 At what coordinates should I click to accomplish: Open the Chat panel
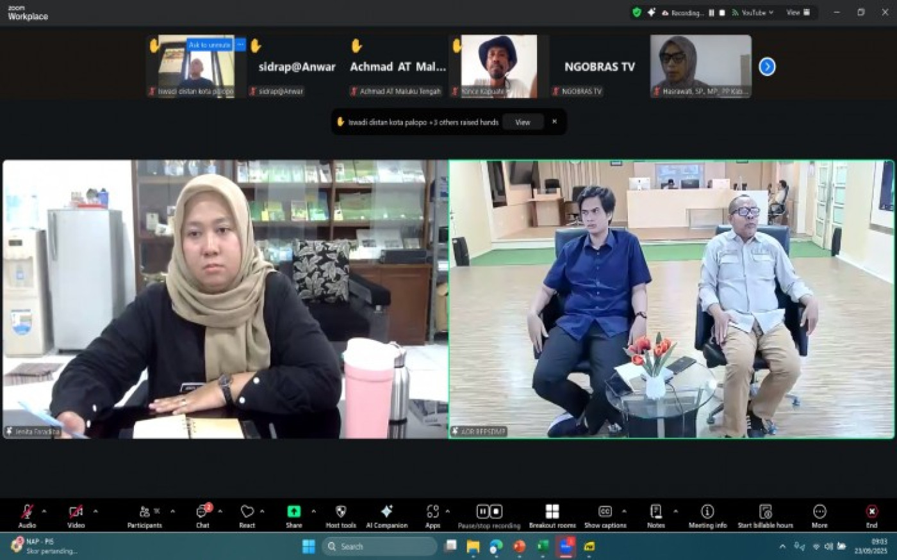tap(202, 515)
